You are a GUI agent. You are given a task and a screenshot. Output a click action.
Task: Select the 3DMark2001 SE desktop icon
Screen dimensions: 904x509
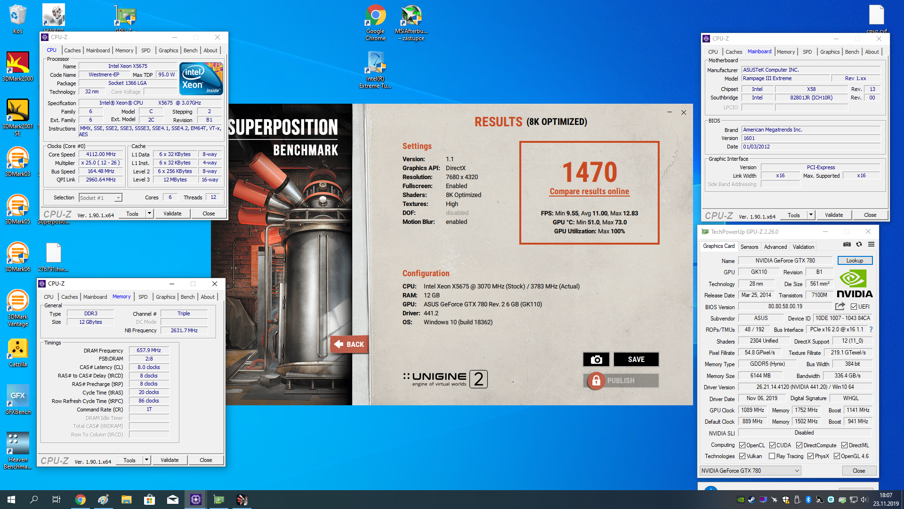18,117
